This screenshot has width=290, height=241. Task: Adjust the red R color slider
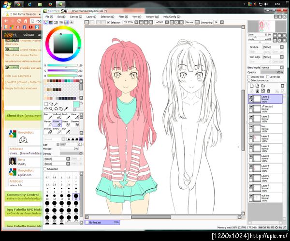pyautogui.click(x=62, y=65)
